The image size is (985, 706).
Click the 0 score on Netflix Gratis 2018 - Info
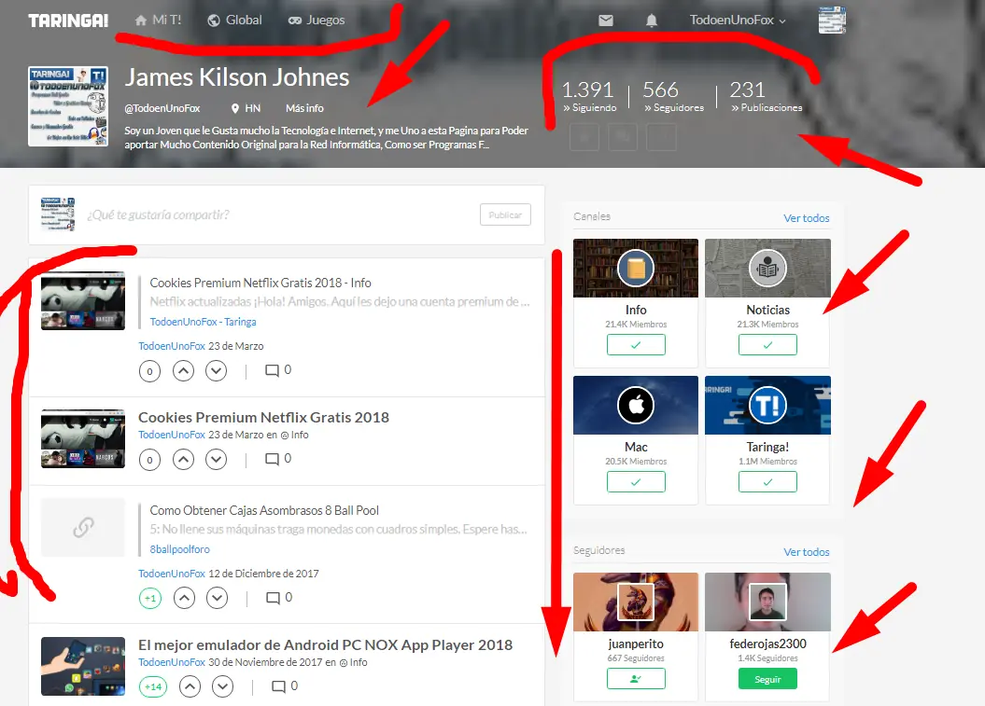(149, 371)
